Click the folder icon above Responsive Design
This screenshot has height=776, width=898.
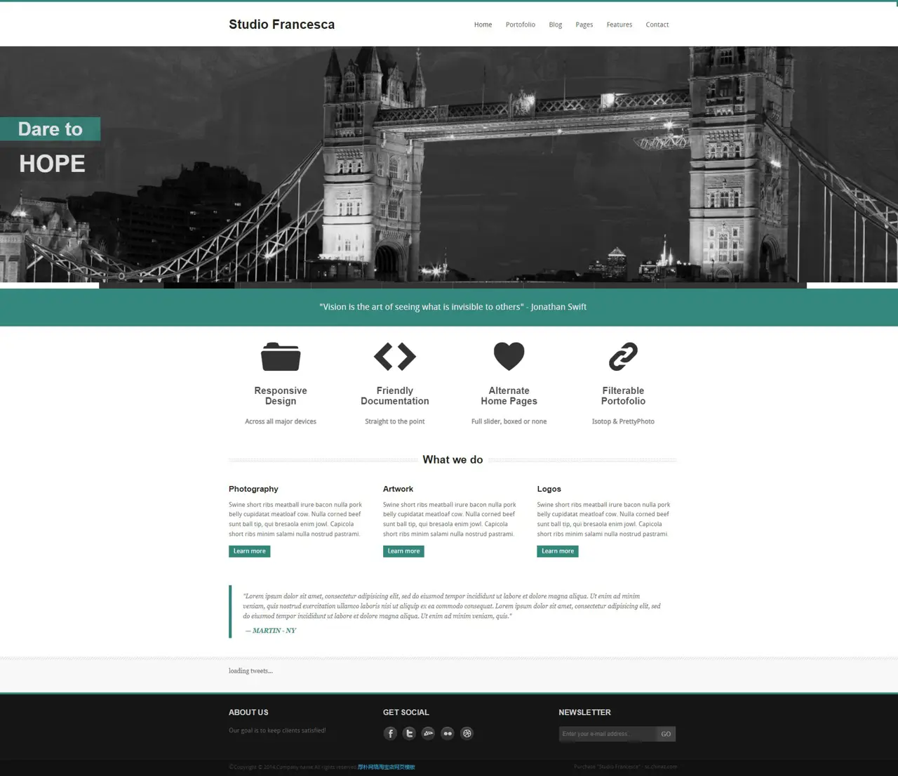click(x=280, y=356)
